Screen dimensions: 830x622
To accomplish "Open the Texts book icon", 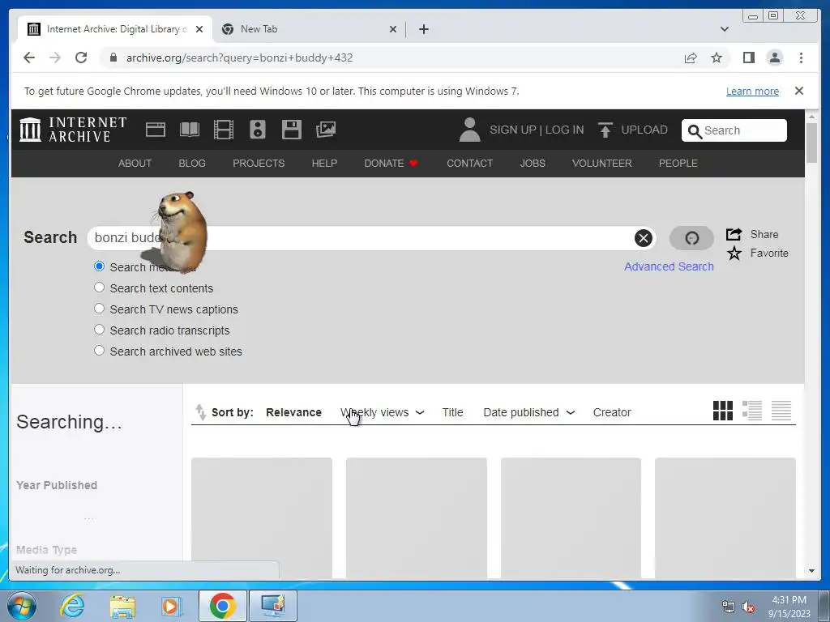I will coord(190,130).
